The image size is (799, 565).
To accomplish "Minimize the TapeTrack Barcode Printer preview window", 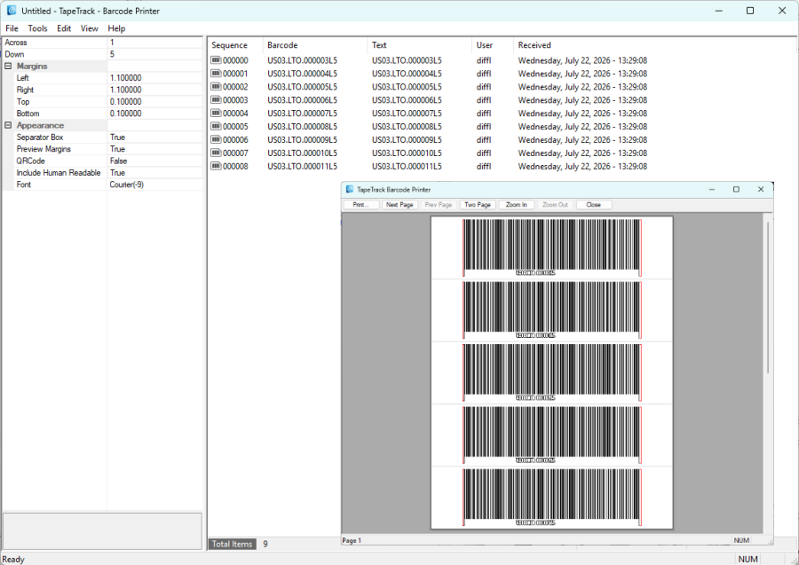I will (x=712, y=189).
